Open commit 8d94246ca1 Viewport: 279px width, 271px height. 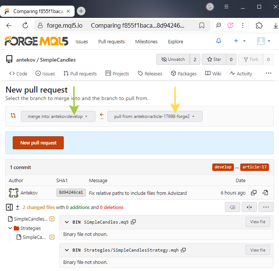(x=71, y=193)
